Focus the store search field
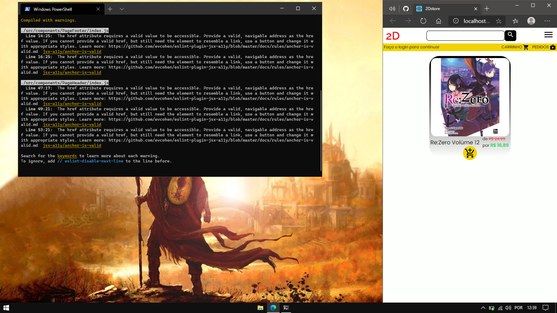Image resolution: width=557 pixels, height=313 pixels. coord(465,35)
